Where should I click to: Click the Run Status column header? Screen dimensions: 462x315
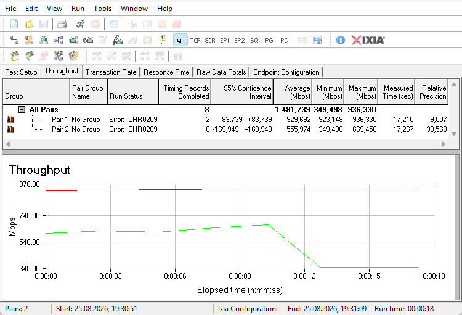click(133, 91)
